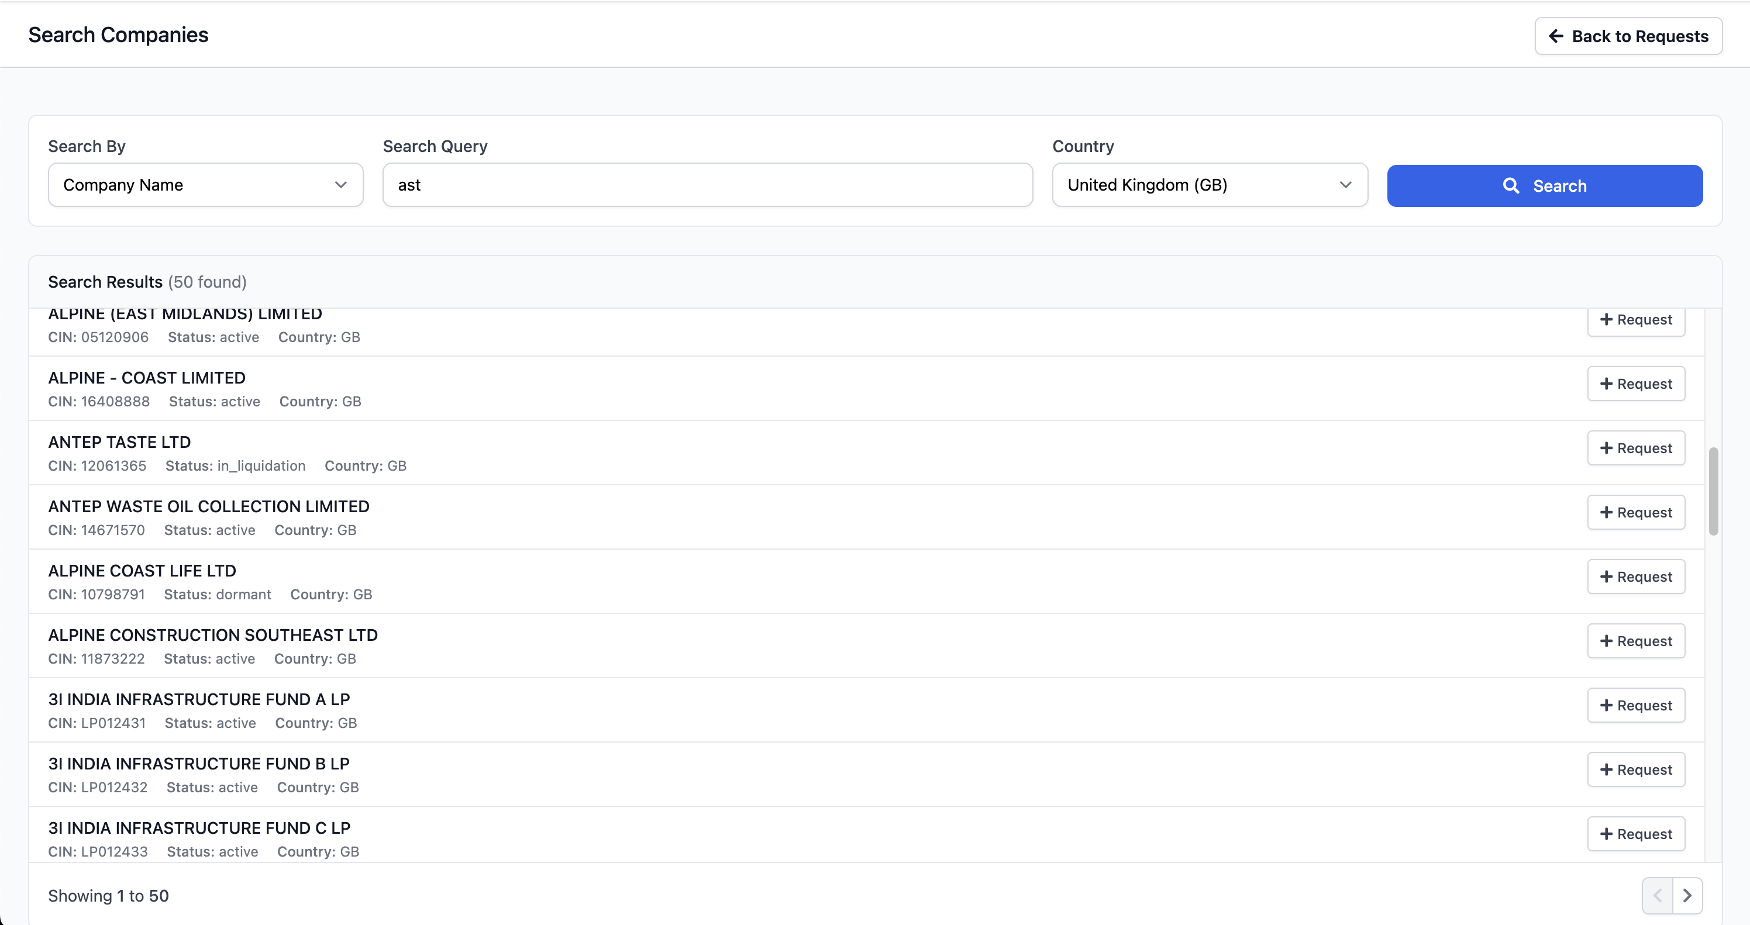
Task: Click the back arrow icon beside Back to Requests
Action: tap(1556, 36)
